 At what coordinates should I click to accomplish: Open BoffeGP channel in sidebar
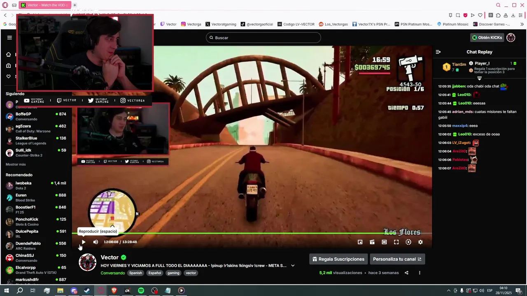[x=36, y=116]
